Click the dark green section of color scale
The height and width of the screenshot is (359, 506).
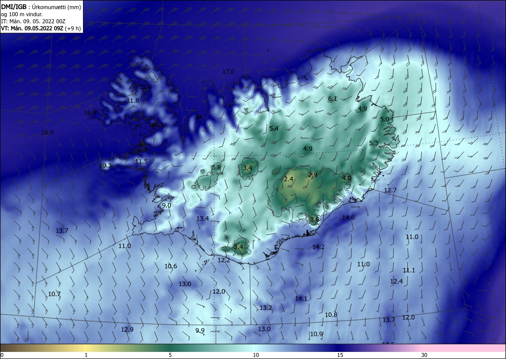pos(171,348)
